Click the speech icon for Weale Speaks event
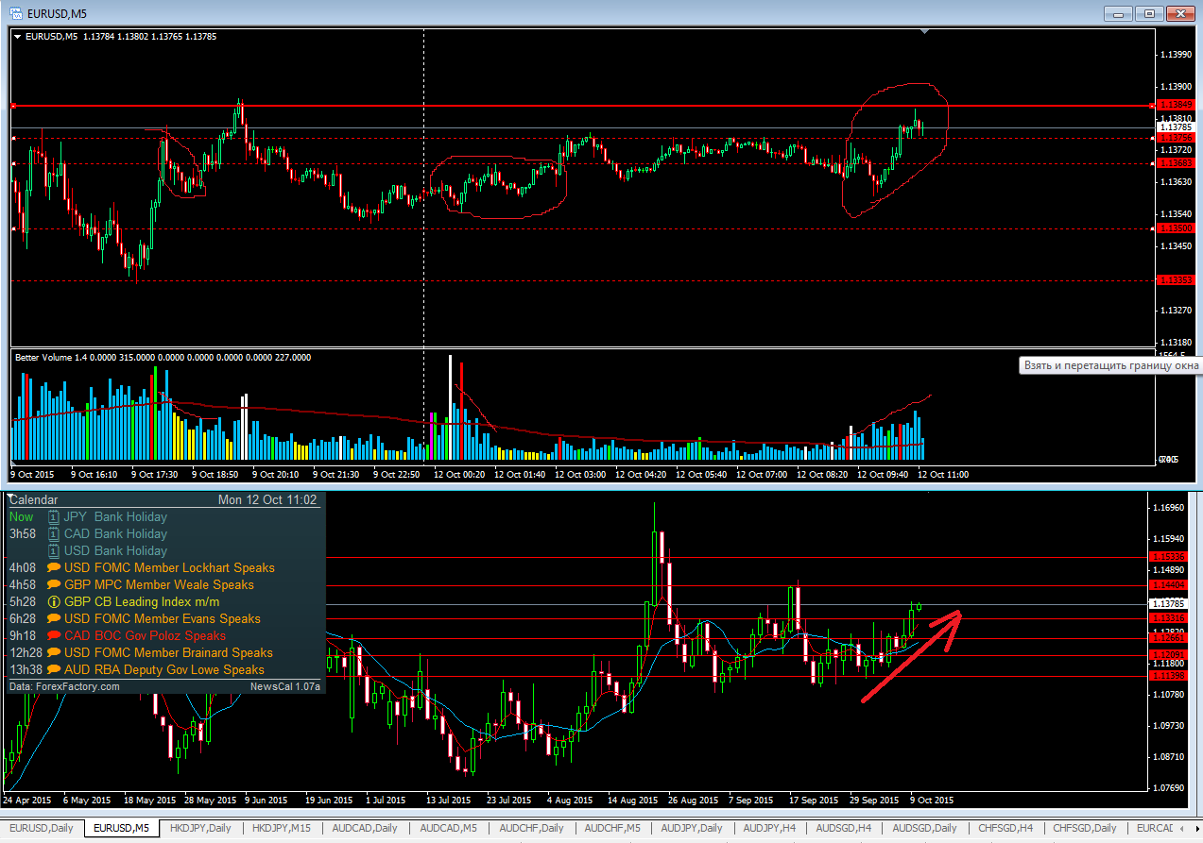 point(54,585)
